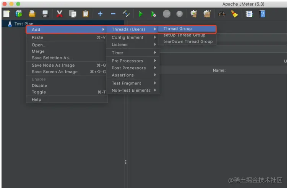Expand the Listener submenu
The width and height of the screenshot is (289, 190).
pos(133,45)
